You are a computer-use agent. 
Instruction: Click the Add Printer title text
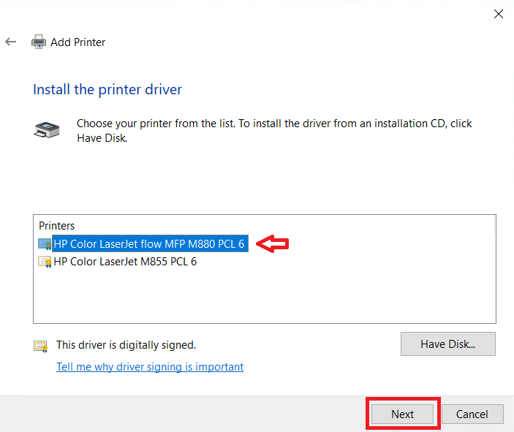pyautogui.click(x=78, y=42)
